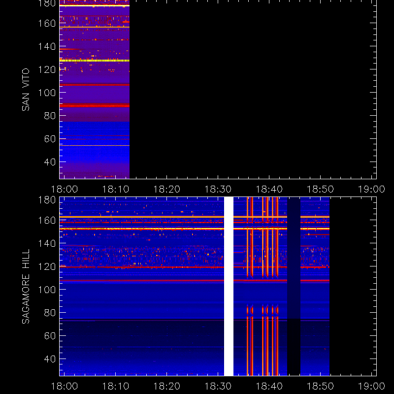Select the 180 tick label of the SAGAMORE HILL plot

(47, 200)
